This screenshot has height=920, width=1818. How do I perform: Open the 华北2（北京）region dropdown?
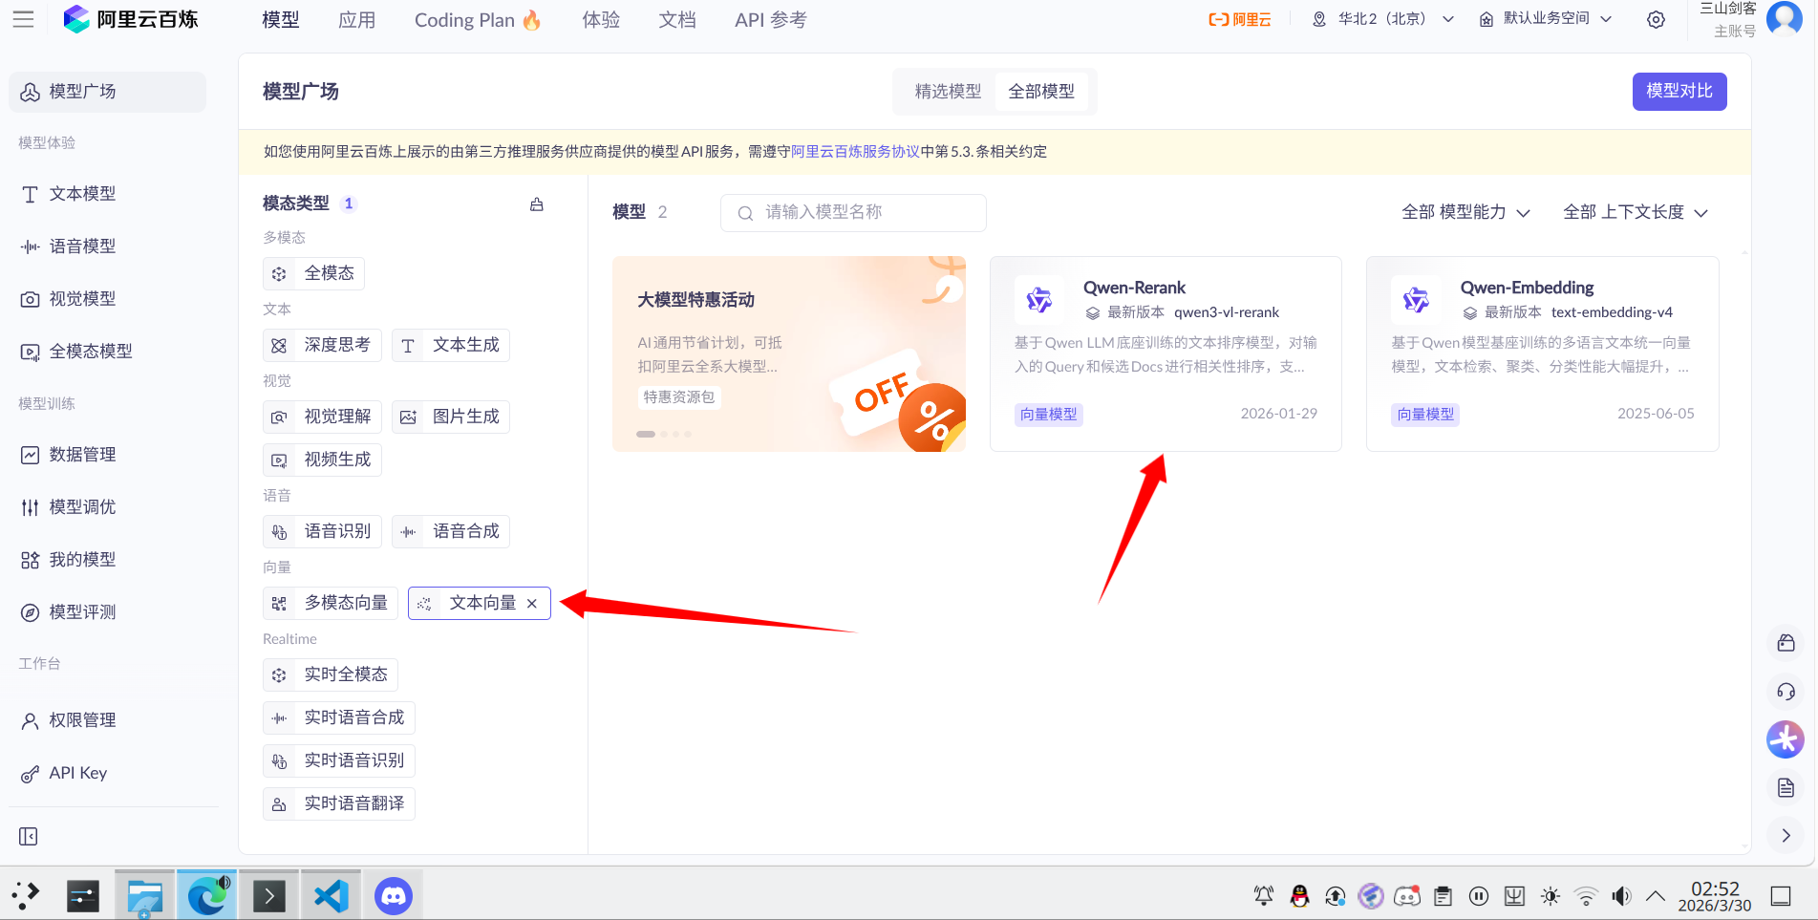click(x=1383, y=19)
